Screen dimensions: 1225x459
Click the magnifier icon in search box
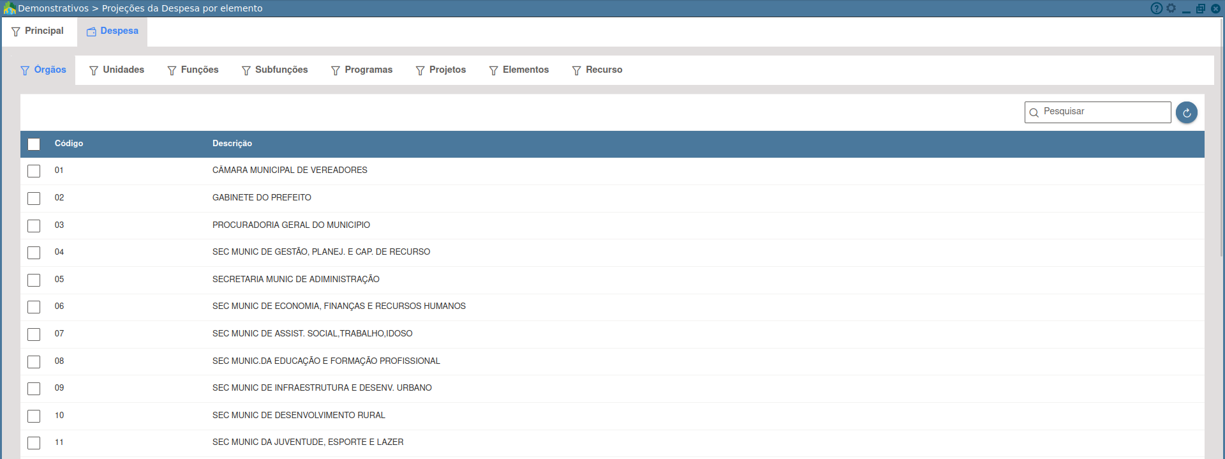[1034, 112]
